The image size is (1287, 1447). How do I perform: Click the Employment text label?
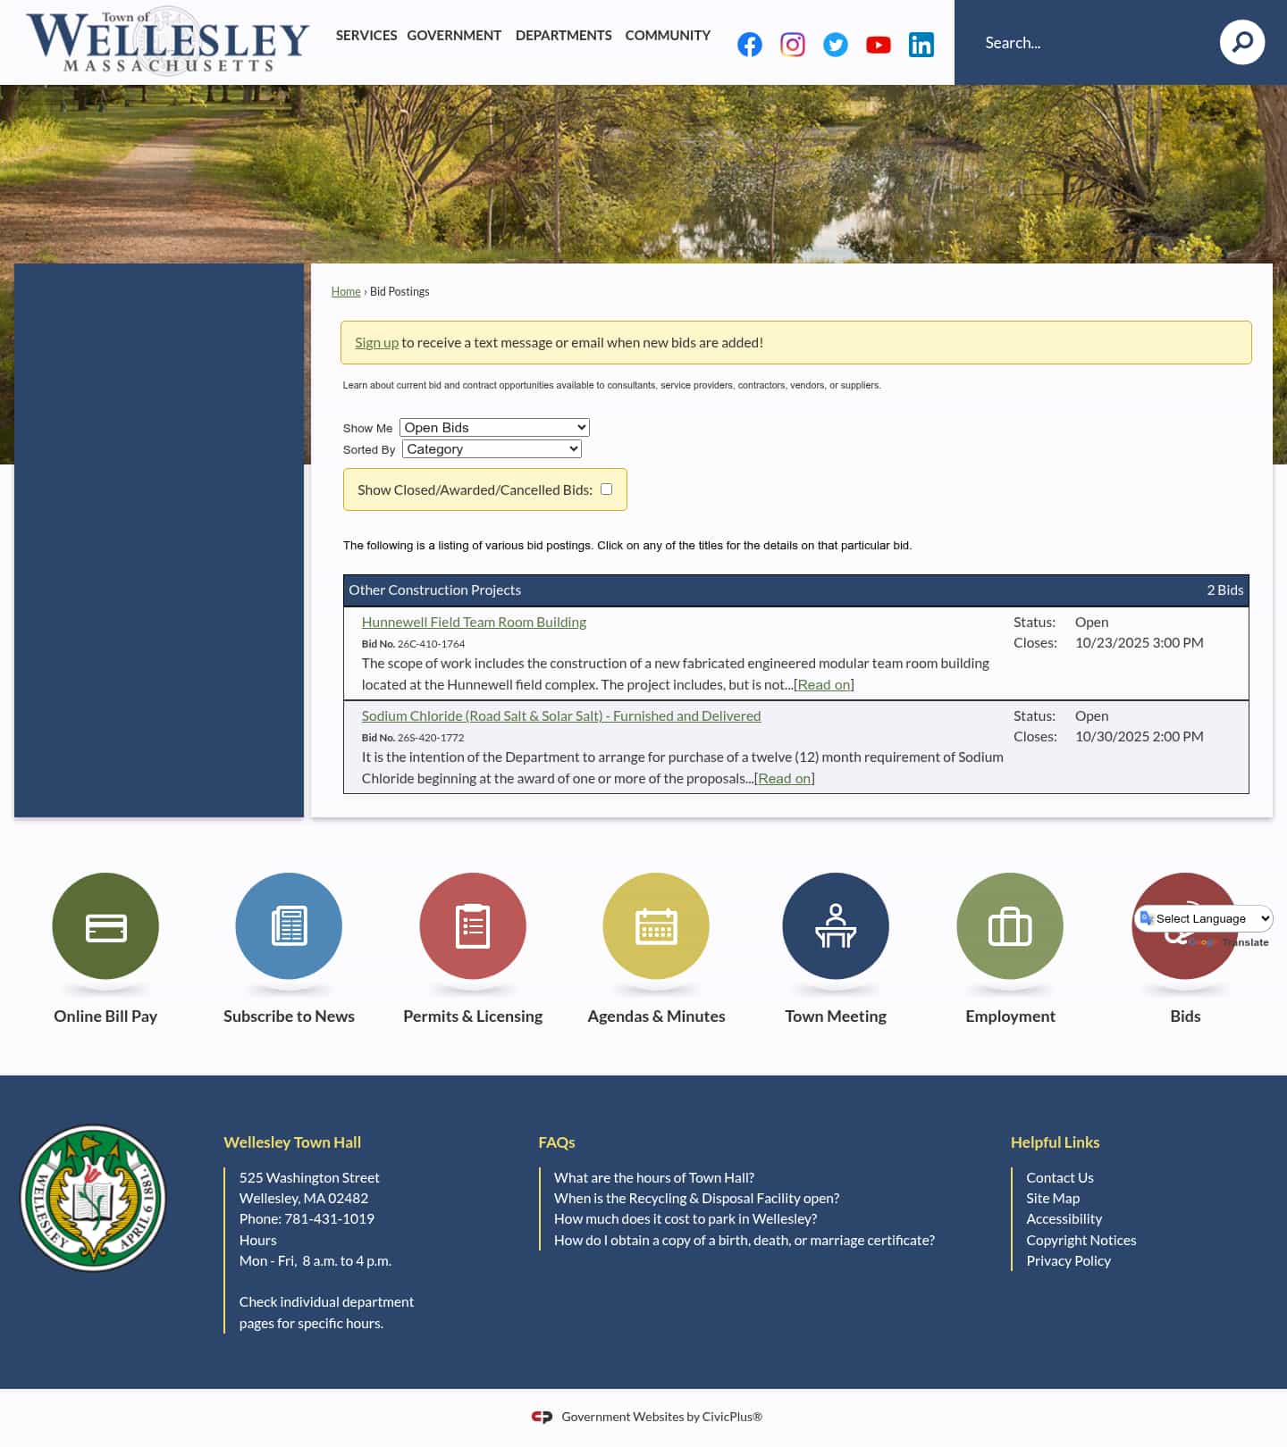[x=1010, y=1016]
